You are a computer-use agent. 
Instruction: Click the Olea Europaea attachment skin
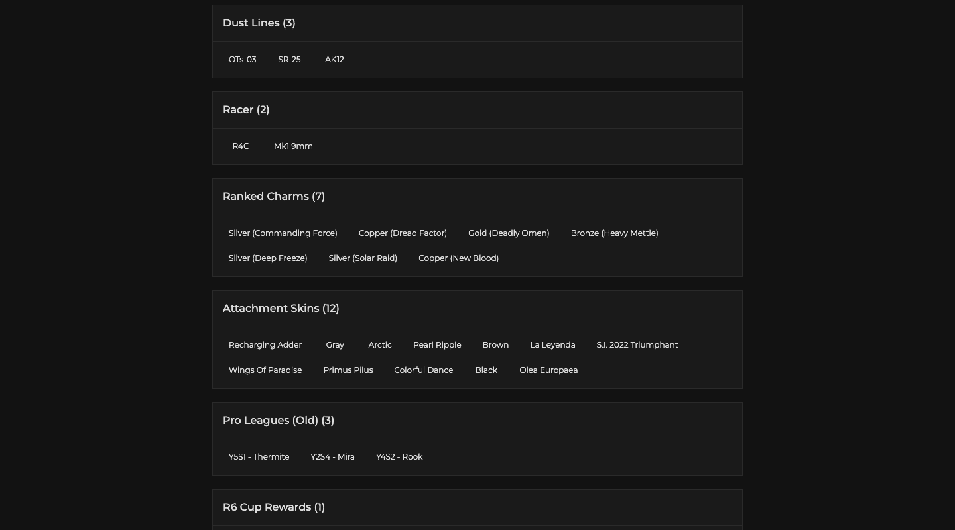tap(548, 370)
